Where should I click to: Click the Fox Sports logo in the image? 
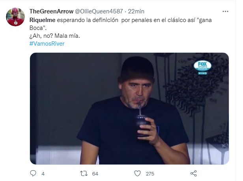[x=202, y=65]
